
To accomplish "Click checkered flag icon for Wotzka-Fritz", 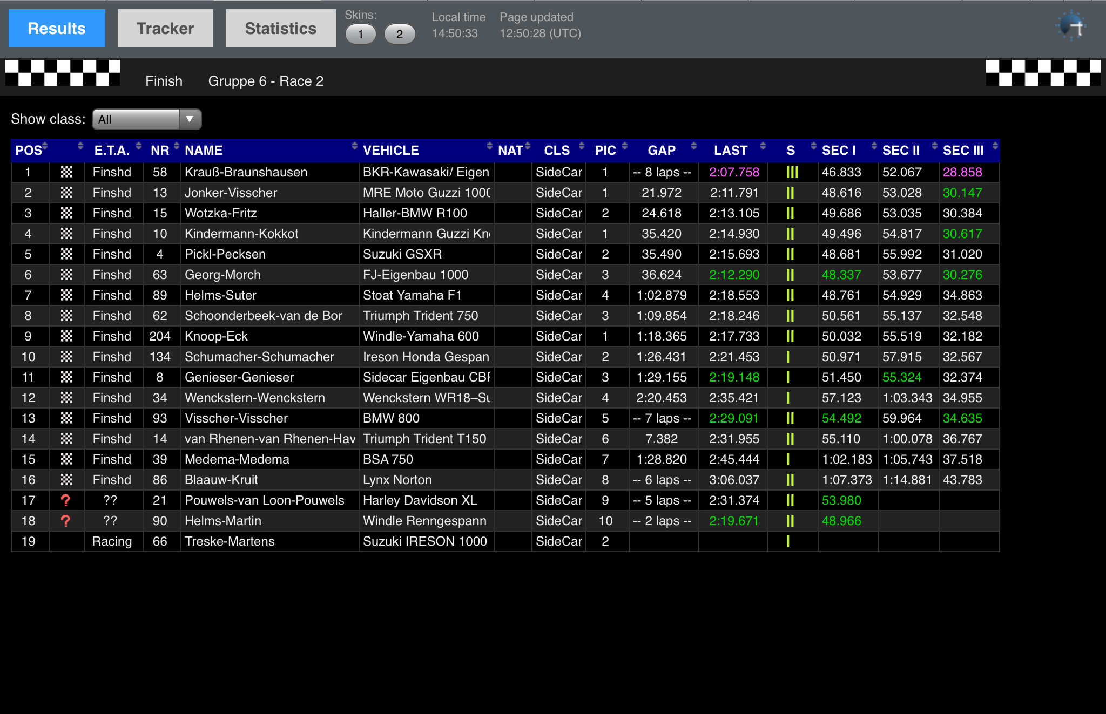I will point(66,213).
